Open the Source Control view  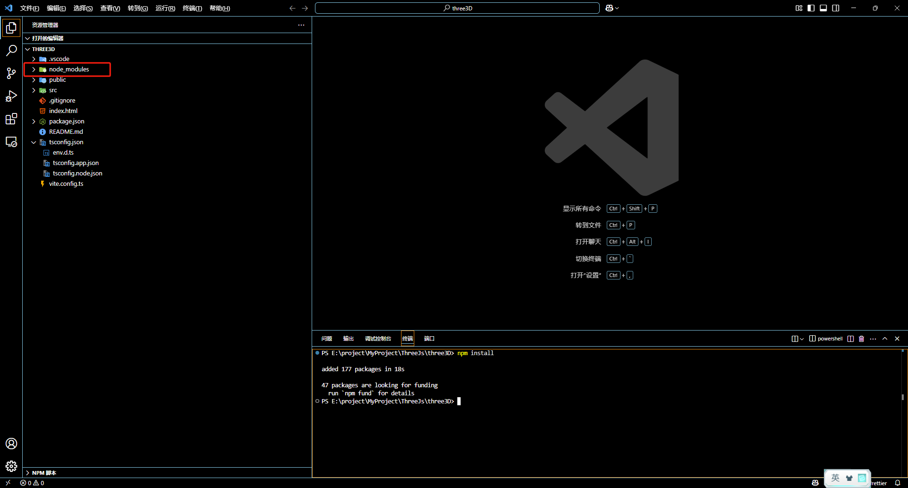pyautogui.click(x=11, y=73)
